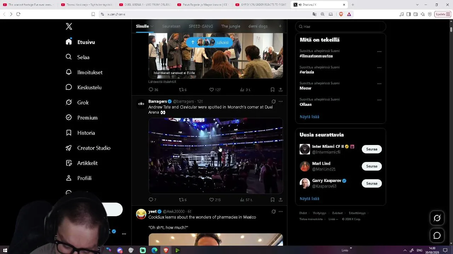
Task: Open Profiili page
Action: (79, 179)
